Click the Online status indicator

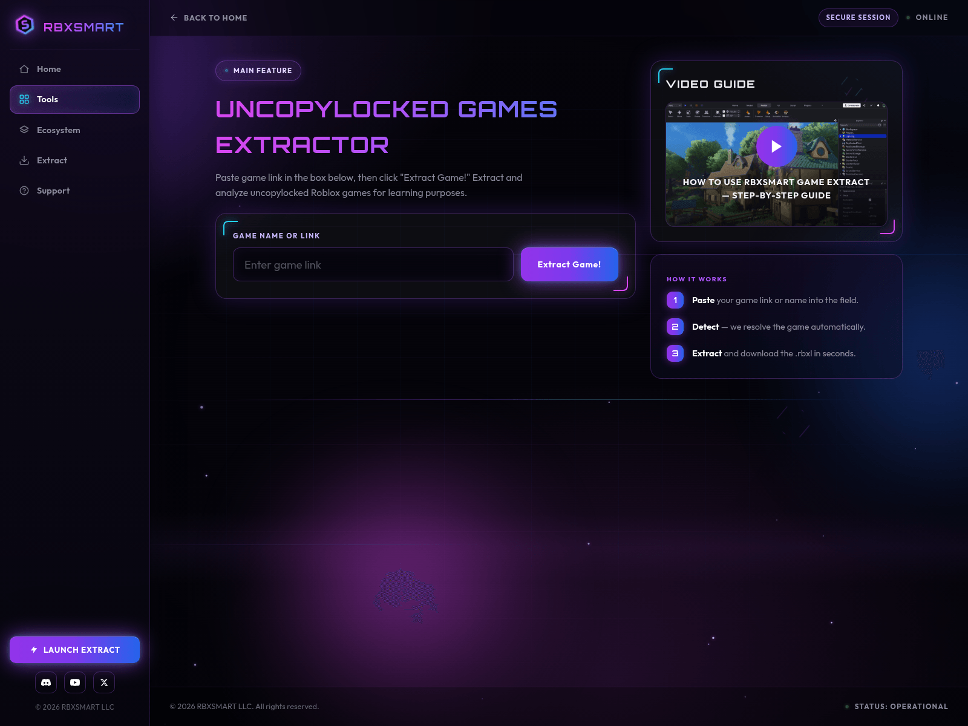pyautogui.click(x=927, y=18)
